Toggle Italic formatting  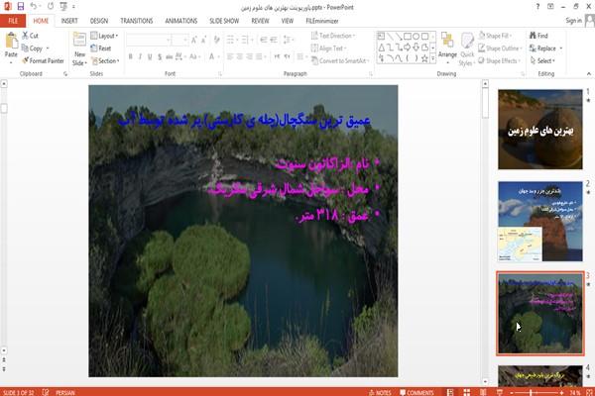coord(140,56)
